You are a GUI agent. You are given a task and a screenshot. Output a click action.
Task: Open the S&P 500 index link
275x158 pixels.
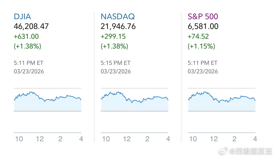(203, 17)
